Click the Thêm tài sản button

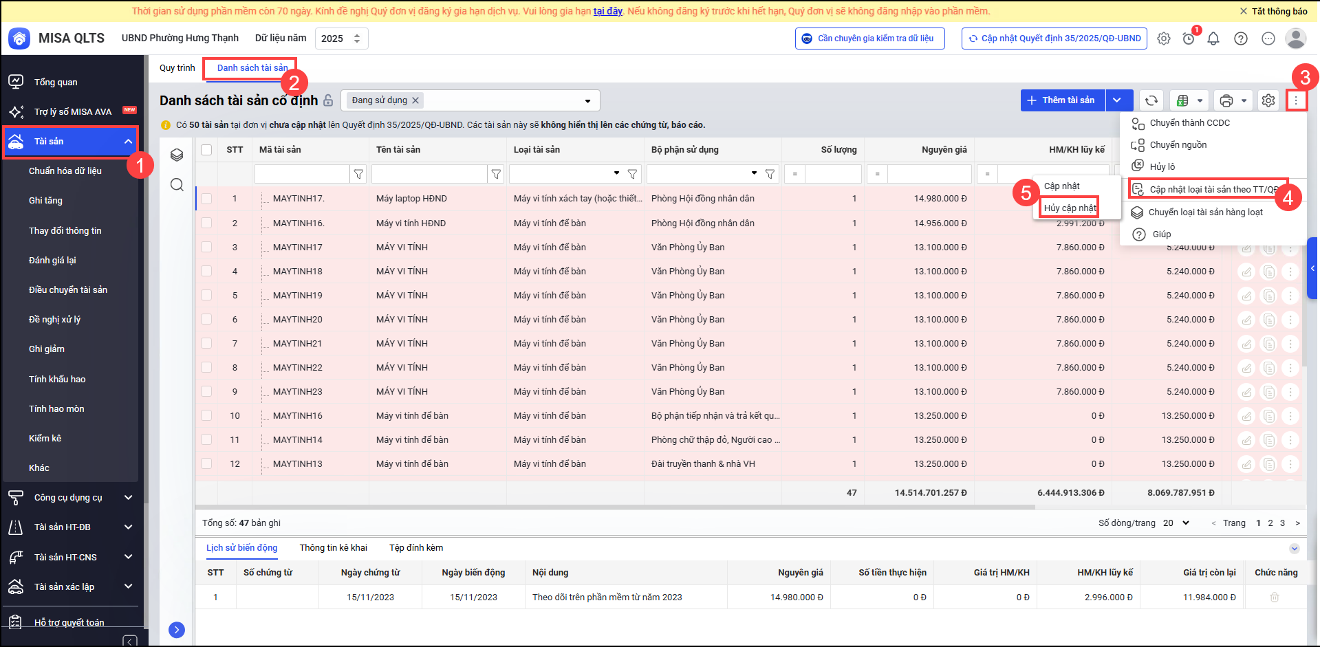[1062, 100]
